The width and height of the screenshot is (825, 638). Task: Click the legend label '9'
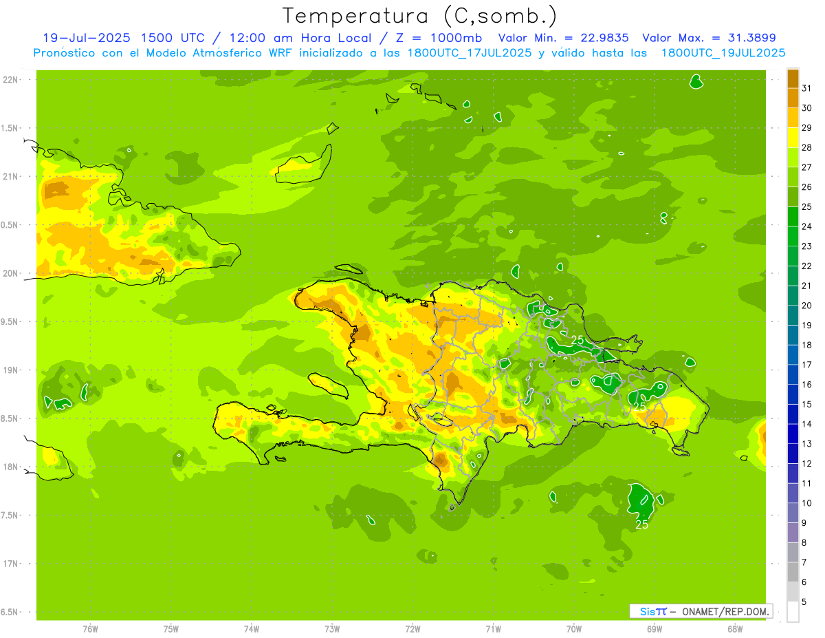pyautogui.click(x=804, y=523)
